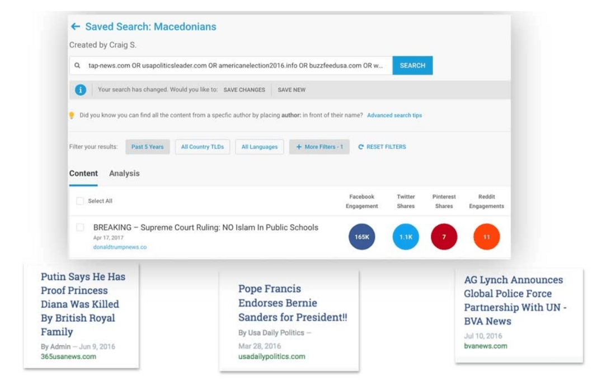Open the Past 5 Years date filter
The image size is (597, 381).
tap(147, 147)
